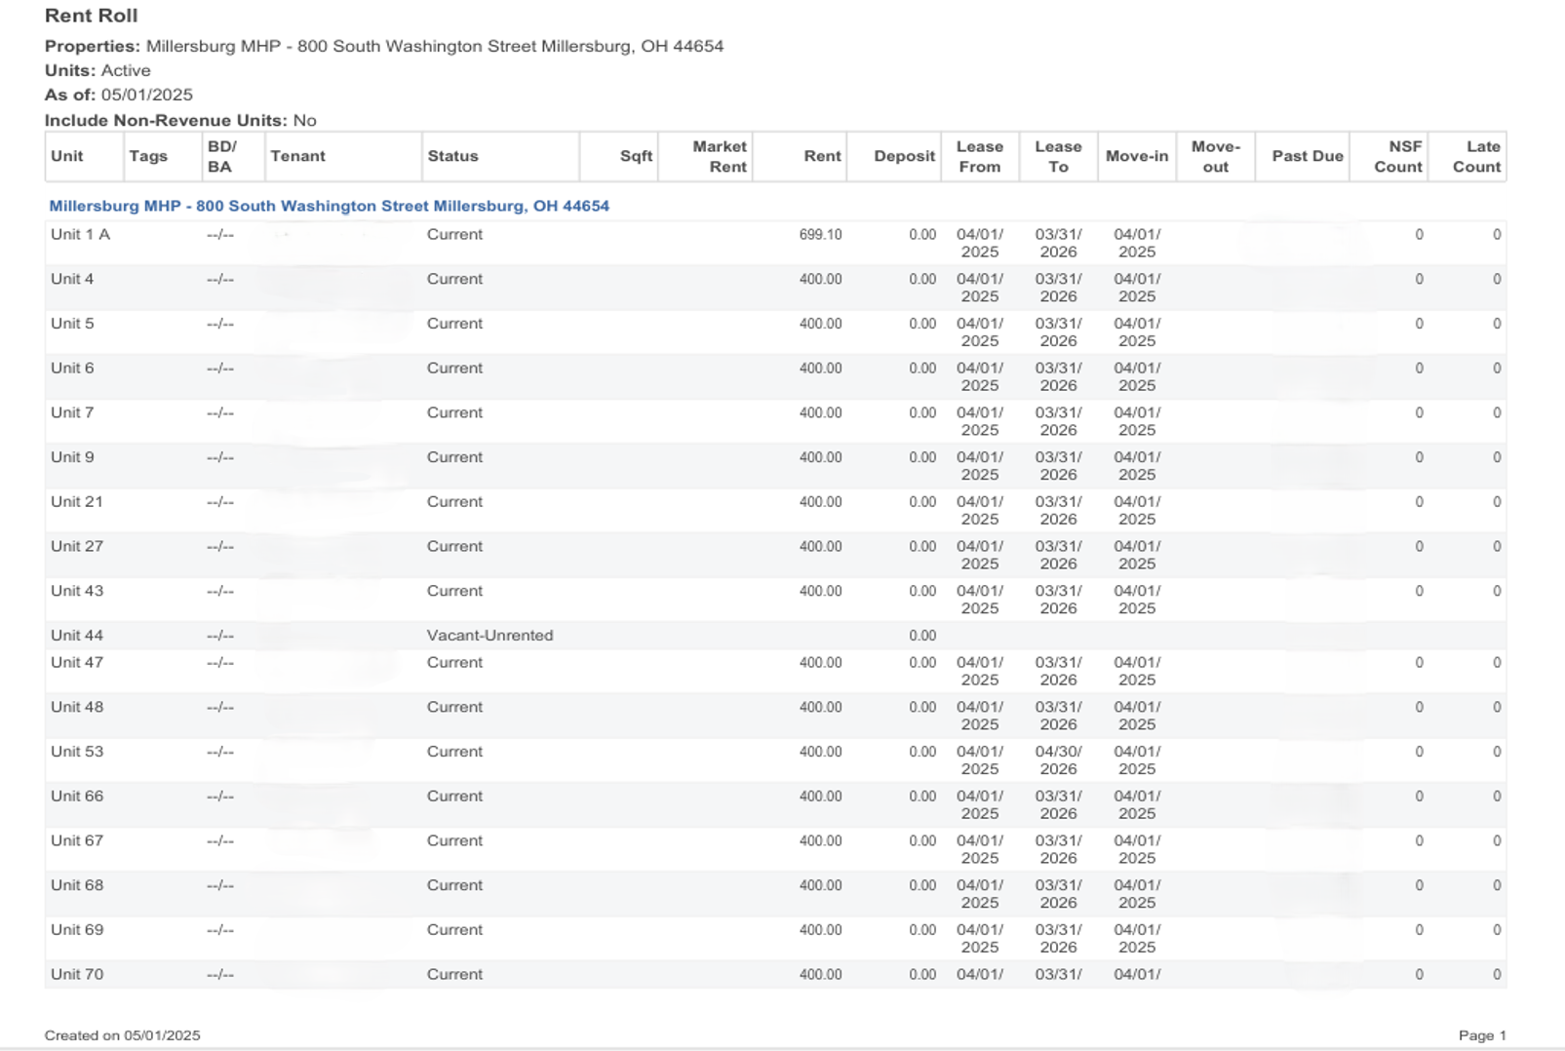Image resolution: width=1565 pixels, height=1051 pixels.
Task: Select the Move-in column header
Action: [1136, 156]
